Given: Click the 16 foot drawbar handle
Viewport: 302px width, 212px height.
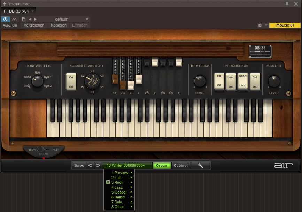Looking at the screenshot, I should tap(115, 79).
